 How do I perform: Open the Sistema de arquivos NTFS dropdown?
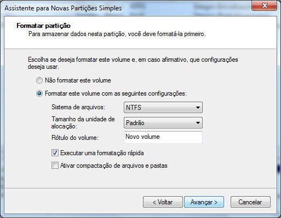[x=163, y=108]
